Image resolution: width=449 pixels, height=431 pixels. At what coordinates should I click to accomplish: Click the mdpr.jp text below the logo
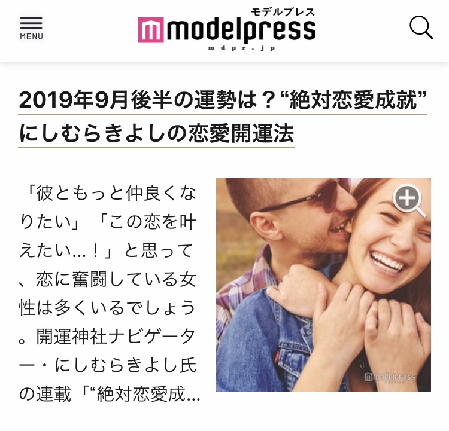point(242,48)
